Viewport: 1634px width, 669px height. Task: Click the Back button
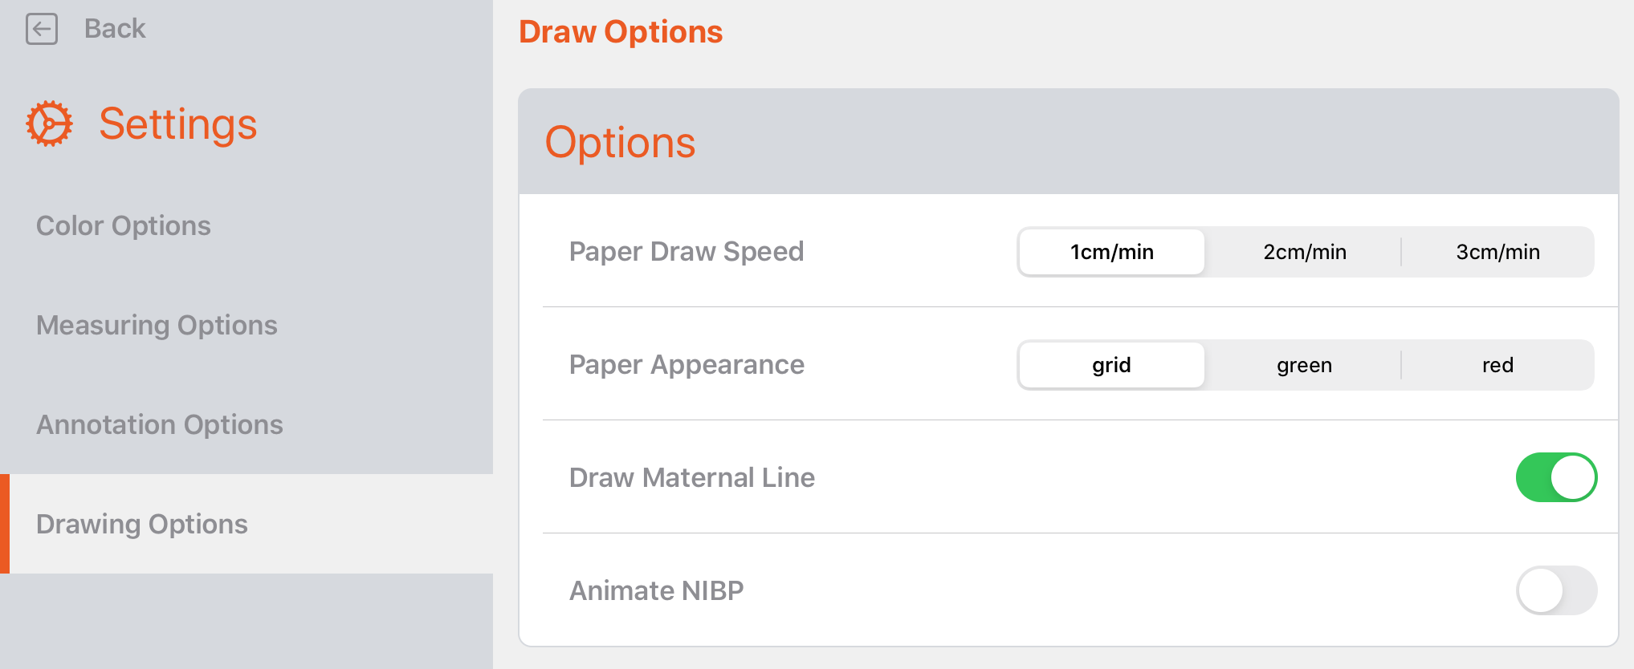(114, 29)
